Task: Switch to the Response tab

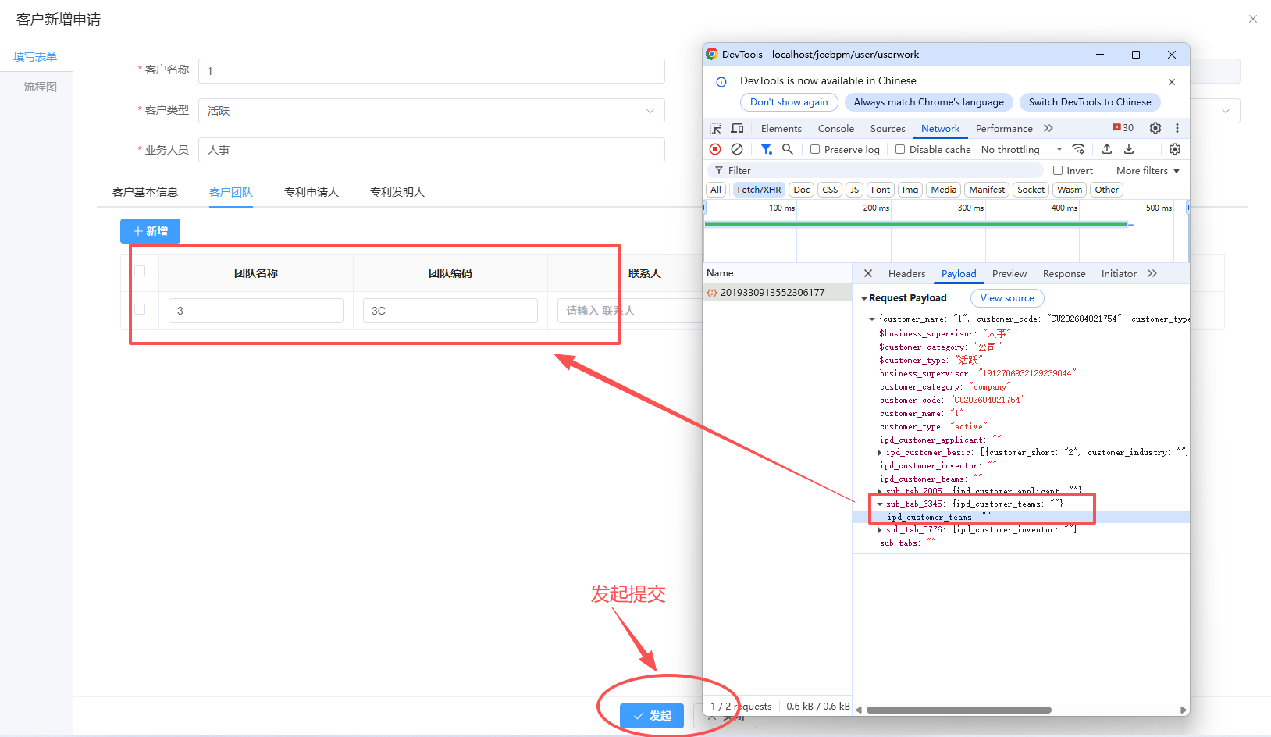Action: point(1063,274)
